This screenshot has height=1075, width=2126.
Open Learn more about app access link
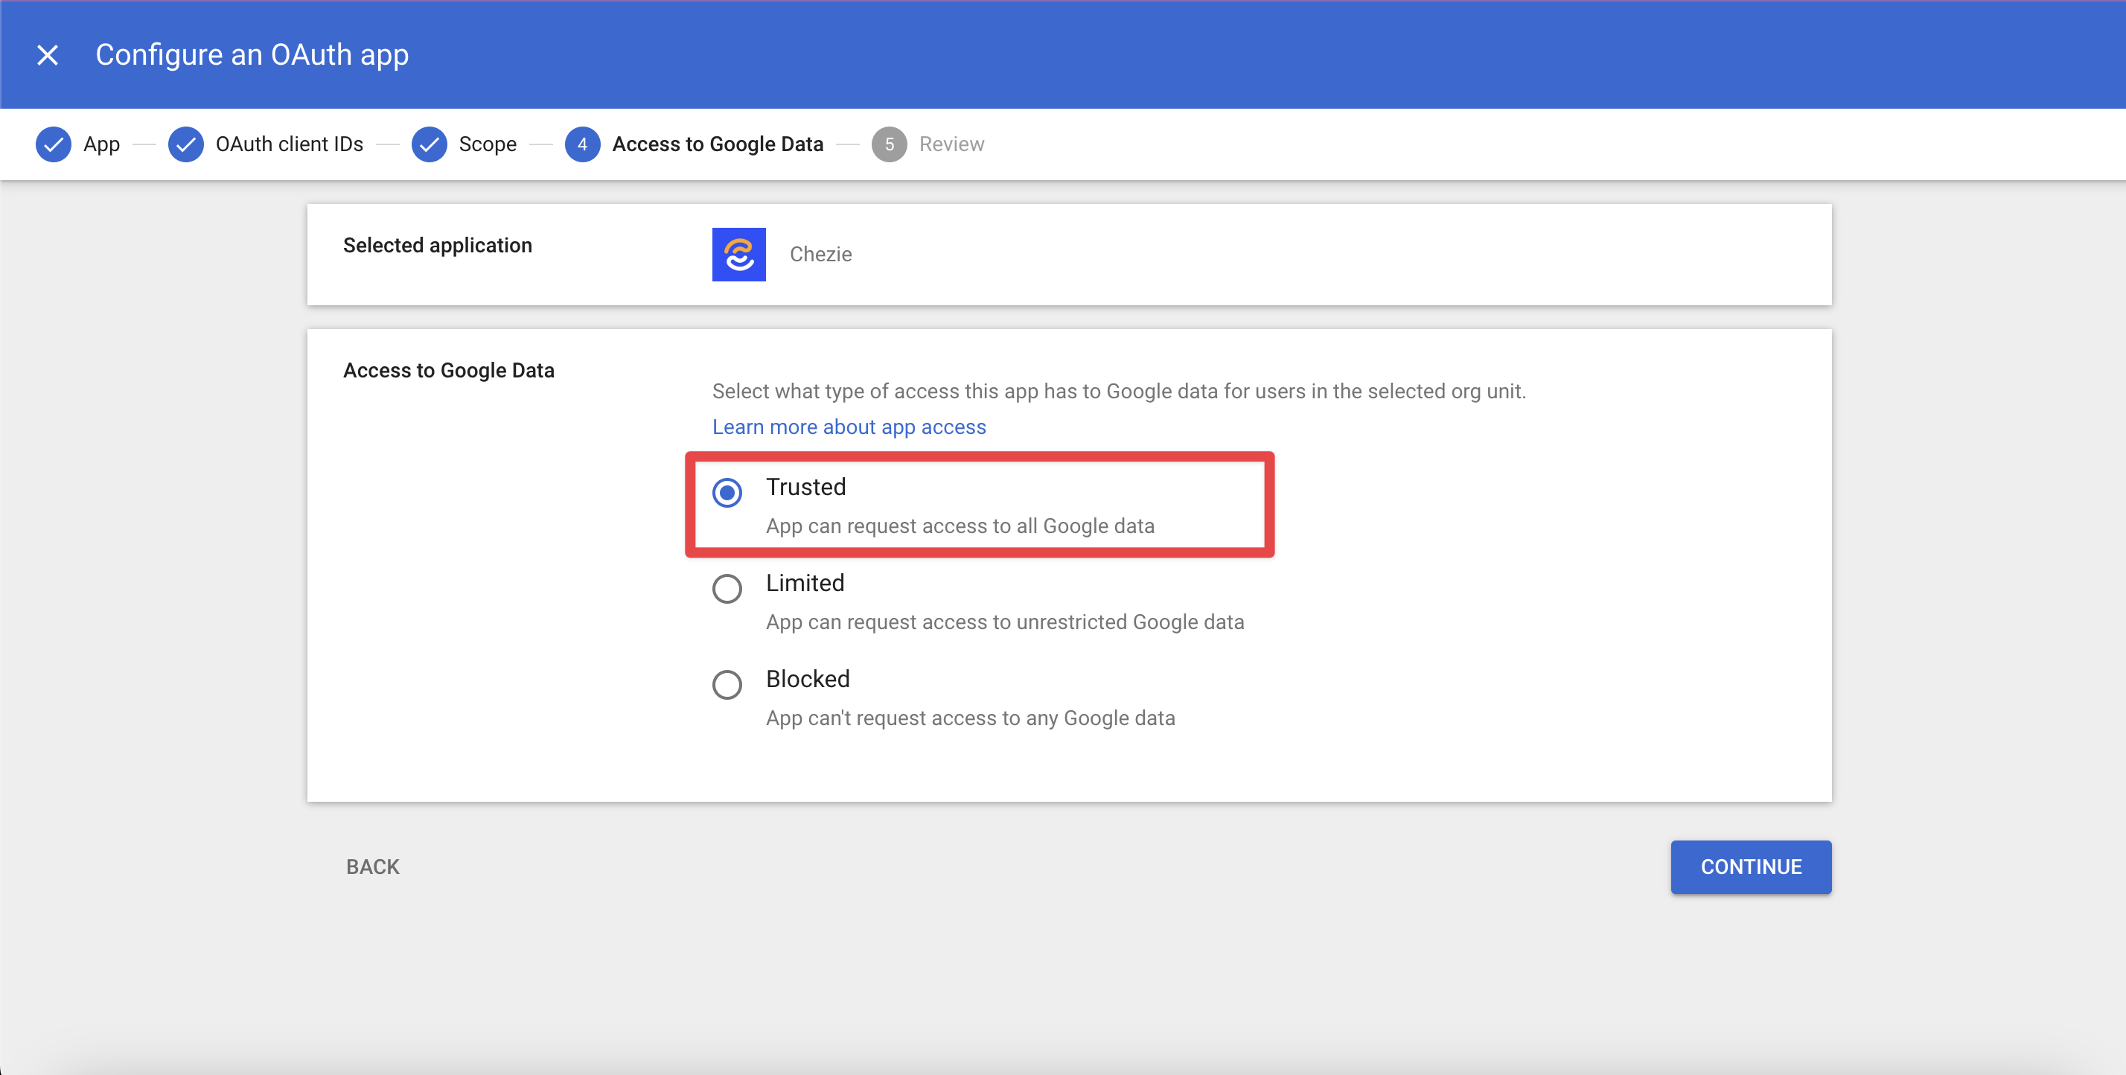point(849,427)
